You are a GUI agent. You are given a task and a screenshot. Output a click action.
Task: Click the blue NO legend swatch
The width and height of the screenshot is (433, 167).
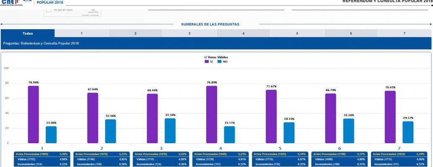[x=219, y=62]
